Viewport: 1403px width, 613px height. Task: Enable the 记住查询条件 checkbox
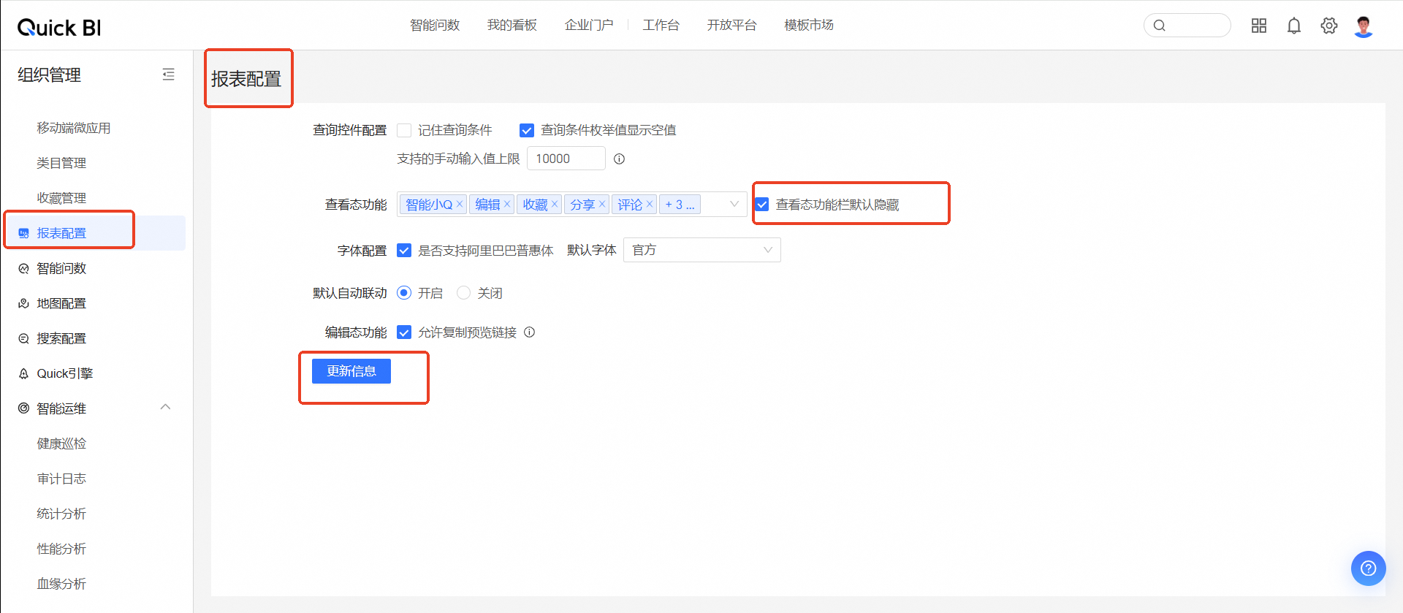pos(404,130)
